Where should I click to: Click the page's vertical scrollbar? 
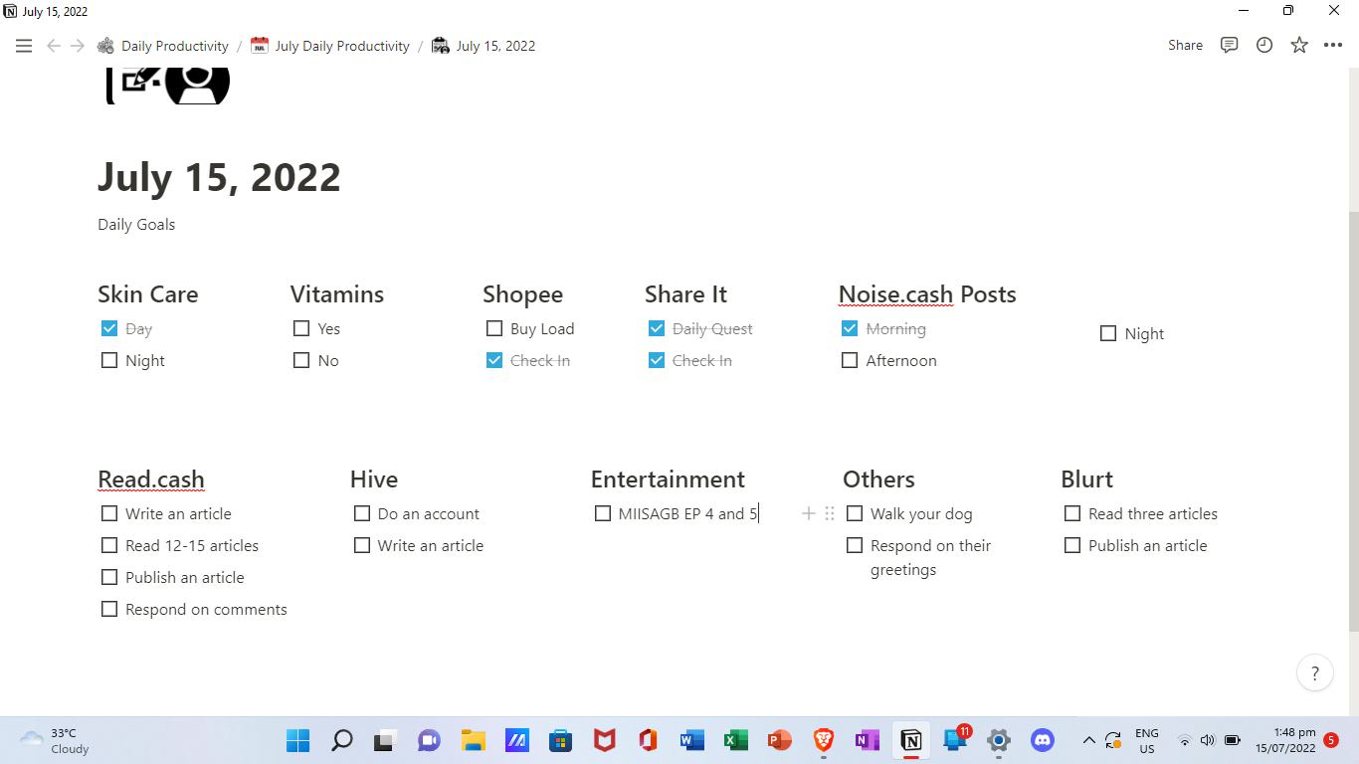coord(1353,421)
